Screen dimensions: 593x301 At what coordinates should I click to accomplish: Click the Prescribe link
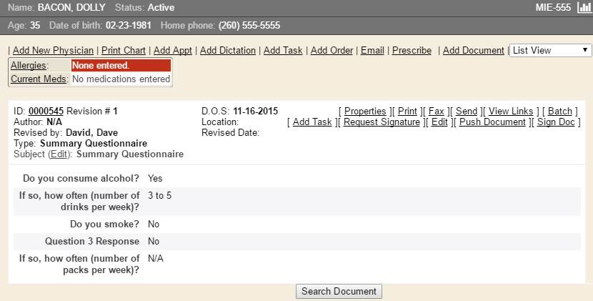click(x=412, y=51)
